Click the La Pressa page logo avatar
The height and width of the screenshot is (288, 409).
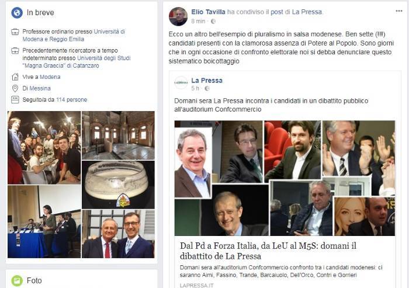181,83
